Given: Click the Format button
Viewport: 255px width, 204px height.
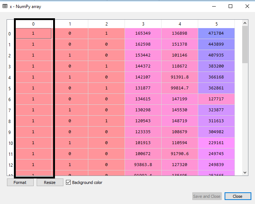Looking at the screenshot, I should [x=20, y=182].
